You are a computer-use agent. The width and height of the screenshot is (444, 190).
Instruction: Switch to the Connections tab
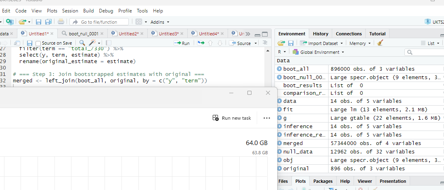349,34
